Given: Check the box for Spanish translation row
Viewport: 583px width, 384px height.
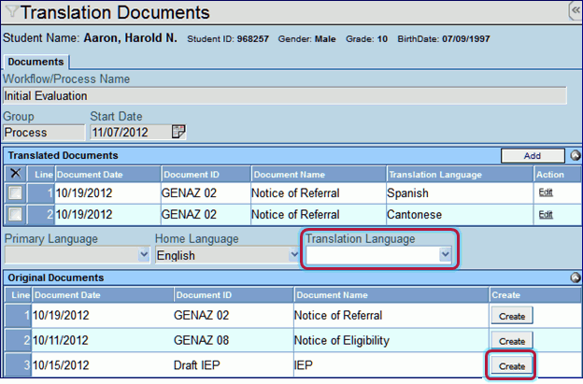Looking at the screenshot, I should [15, 192].
